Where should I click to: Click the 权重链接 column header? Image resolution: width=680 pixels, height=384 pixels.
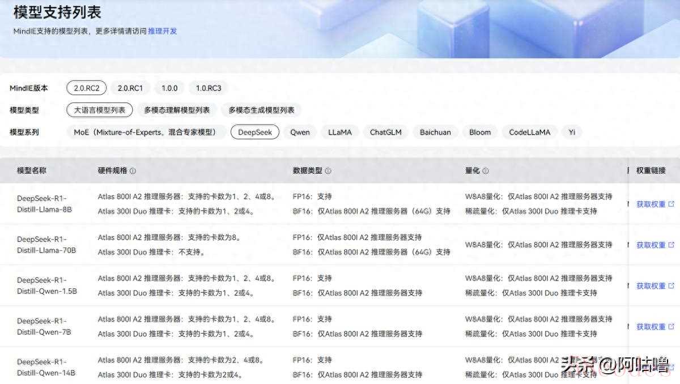click(651, 170)
